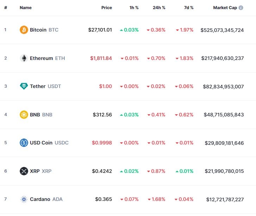This screenshot has height=216, width=256.
Task: Click the Ethereum diamond icon
Action: coord(24,58)
